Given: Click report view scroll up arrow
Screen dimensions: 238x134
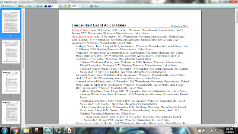Looking at the screenshot, I should (x=237, y=10).
